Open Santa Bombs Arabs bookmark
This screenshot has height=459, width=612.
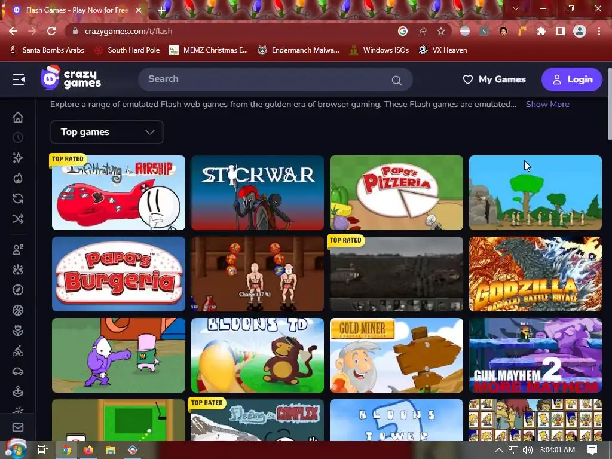click(x=47, y=50)
